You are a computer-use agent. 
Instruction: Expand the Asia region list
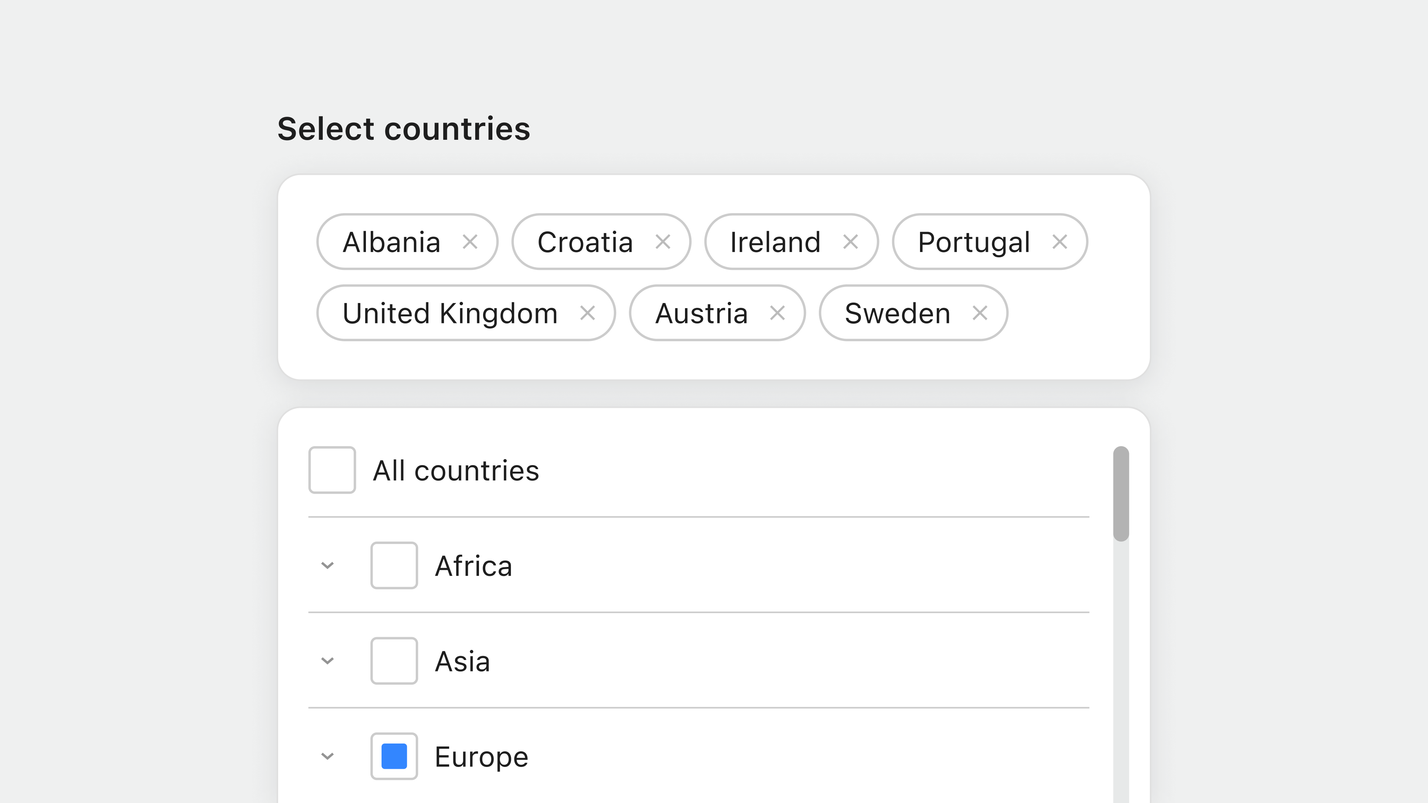pos(328,661)
